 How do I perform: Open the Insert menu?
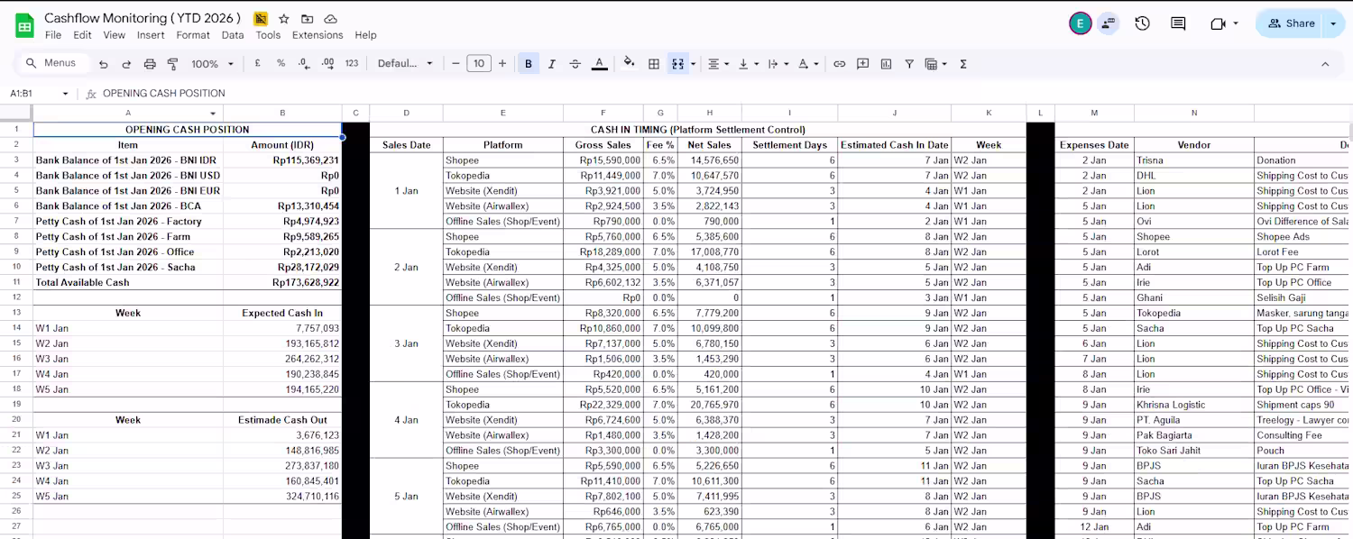pyautogui.click(x=151, y=35)
